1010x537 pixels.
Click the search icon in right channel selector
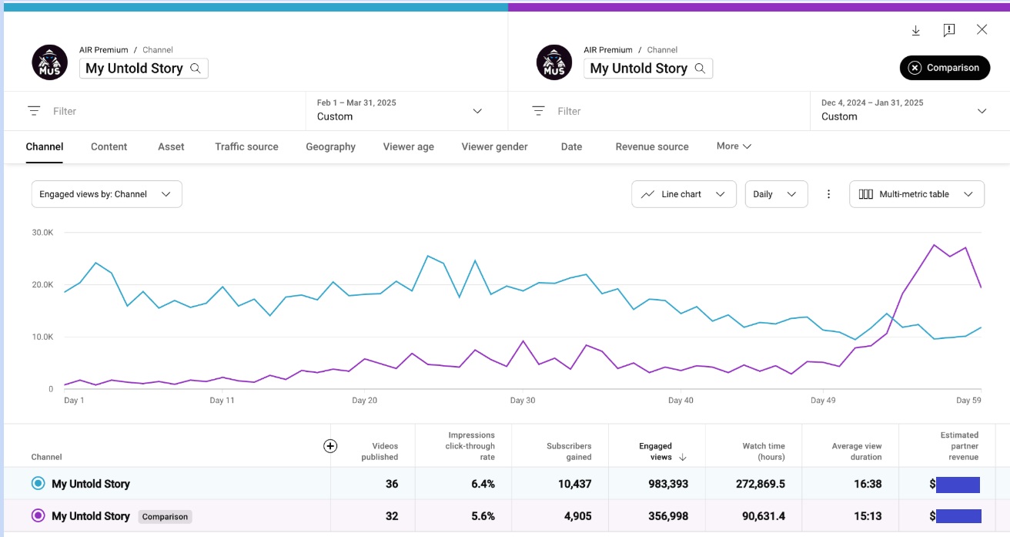(x=700, y=68)
